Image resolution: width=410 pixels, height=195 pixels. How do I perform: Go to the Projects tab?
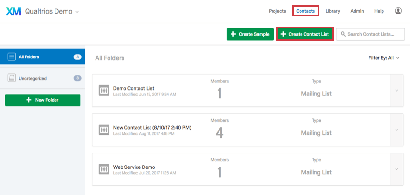click(x=277, y=11)
